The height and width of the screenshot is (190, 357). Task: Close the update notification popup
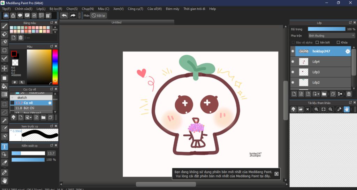pyautogui.click(x=276, y=174)
